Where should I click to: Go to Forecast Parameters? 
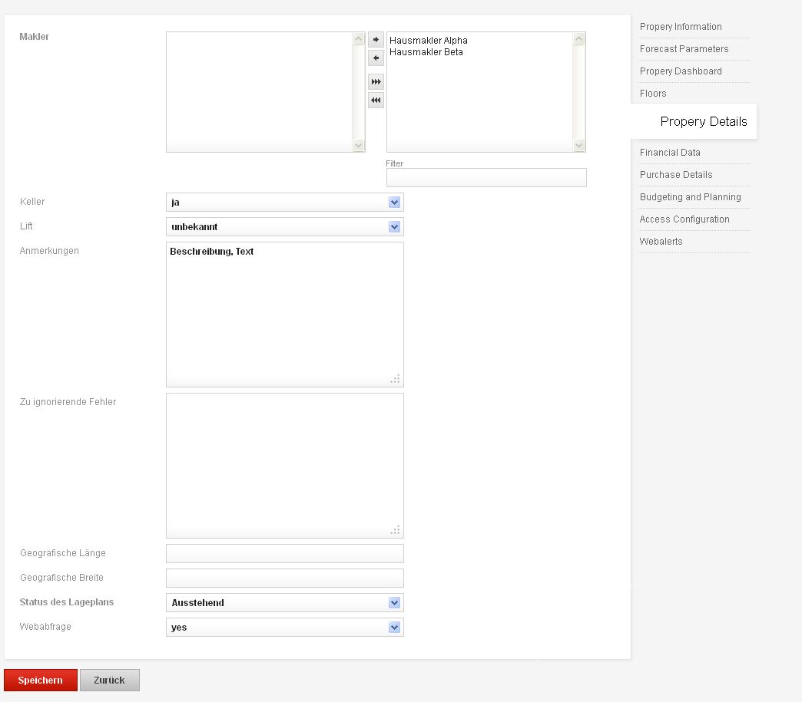click(684, 49)
